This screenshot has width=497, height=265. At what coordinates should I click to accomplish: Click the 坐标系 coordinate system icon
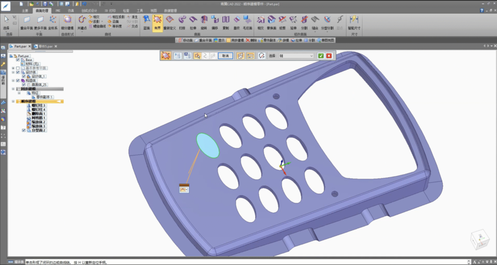(x=53, y=22)
